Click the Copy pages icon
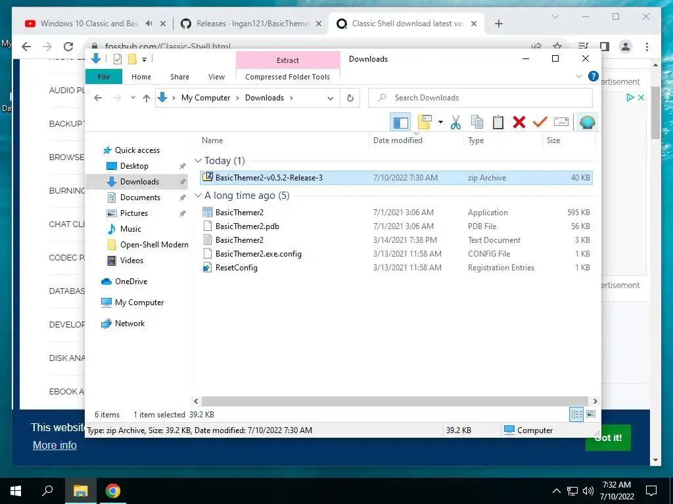The width and height of the screenshot is (673, 504). click(x=477, y=122)
